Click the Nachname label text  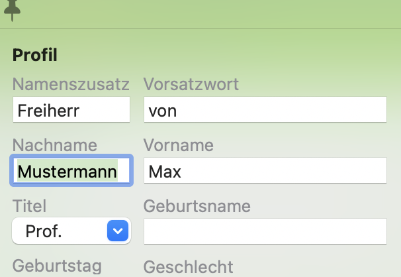coord(55,145)
